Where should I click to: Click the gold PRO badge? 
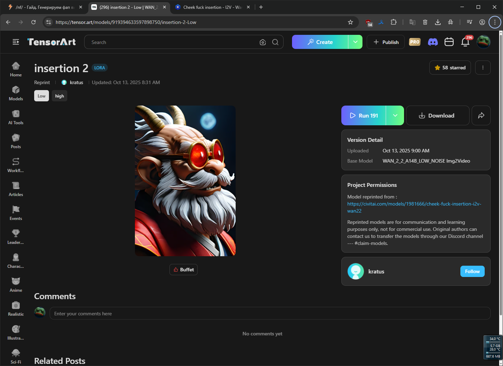(415, 42)
